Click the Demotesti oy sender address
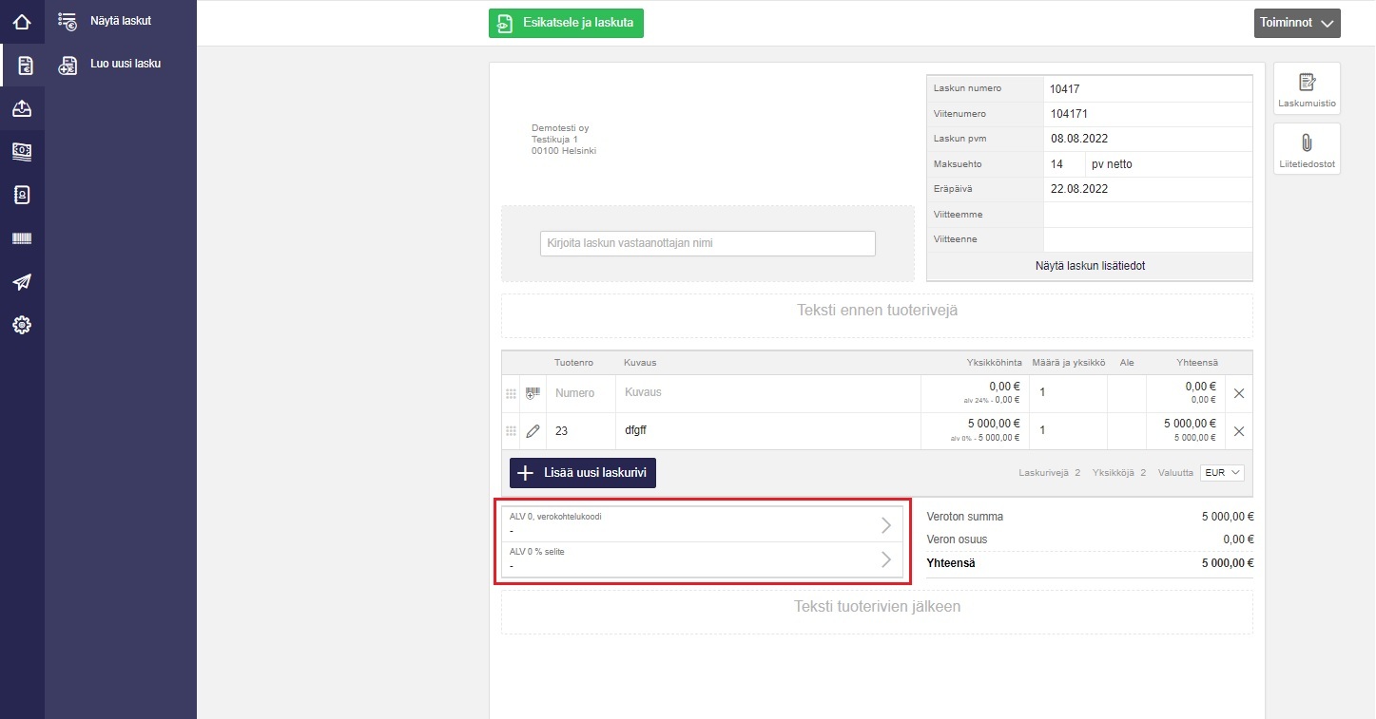The image size is (1376, 719). 564,140
